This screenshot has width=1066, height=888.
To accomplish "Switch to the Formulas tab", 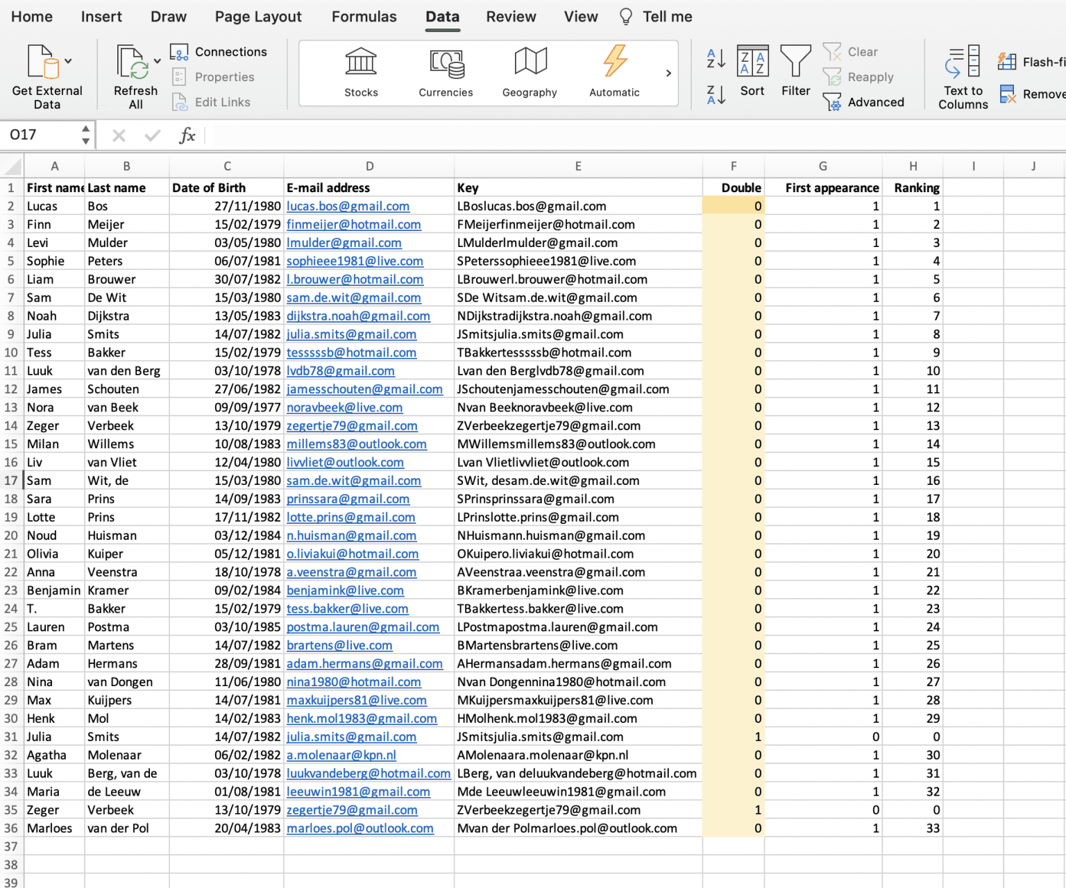I will point(364,17).
